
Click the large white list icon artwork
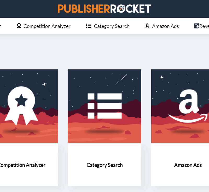point(105,106)
